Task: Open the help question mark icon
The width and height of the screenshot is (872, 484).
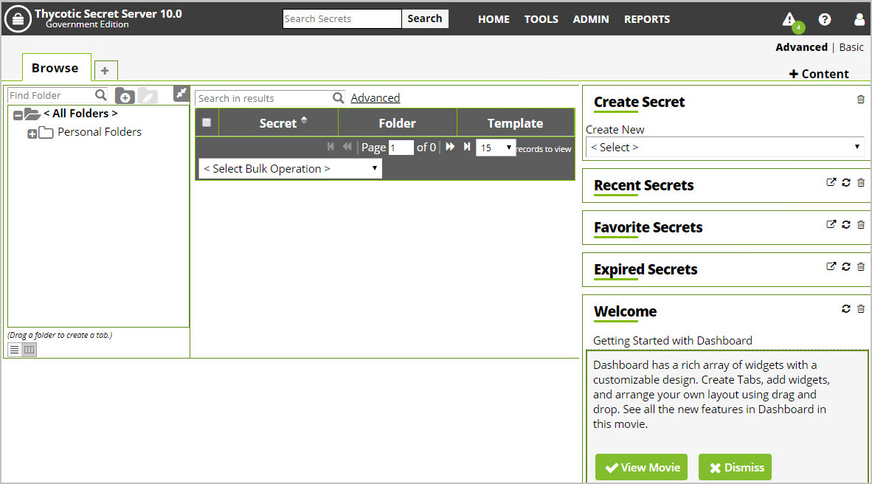Action: [x=825, y=19]
